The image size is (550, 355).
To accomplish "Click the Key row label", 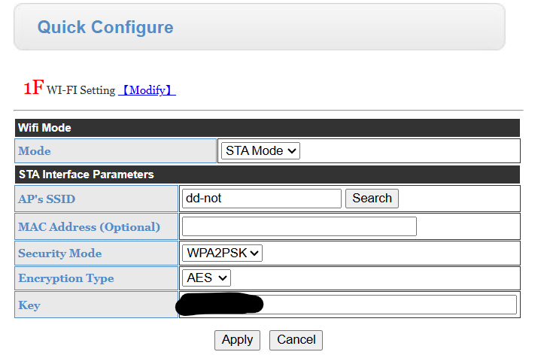I will point(29,305).
